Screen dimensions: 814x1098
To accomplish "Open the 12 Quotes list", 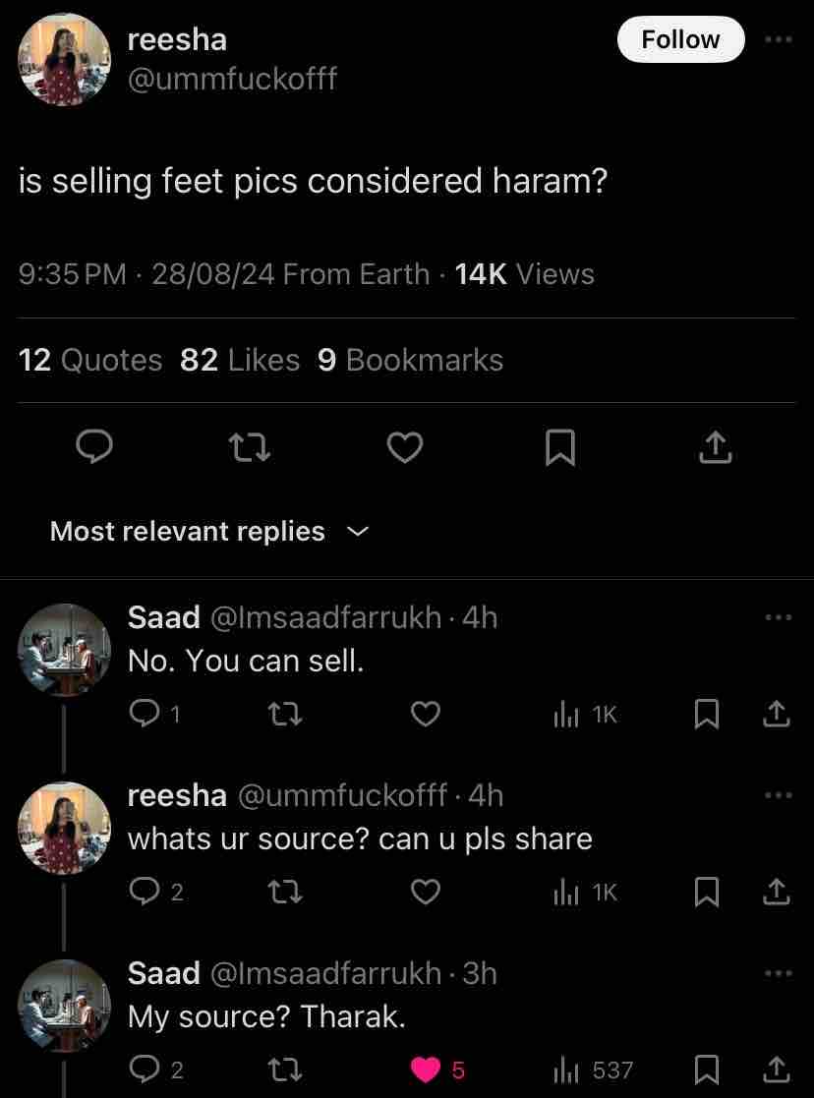I will (x=89, y=360).
